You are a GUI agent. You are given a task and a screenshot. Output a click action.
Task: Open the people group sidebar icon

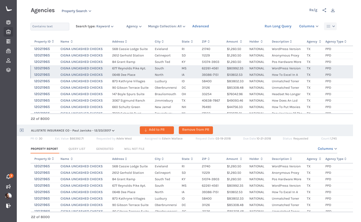(x=8, y=22)
